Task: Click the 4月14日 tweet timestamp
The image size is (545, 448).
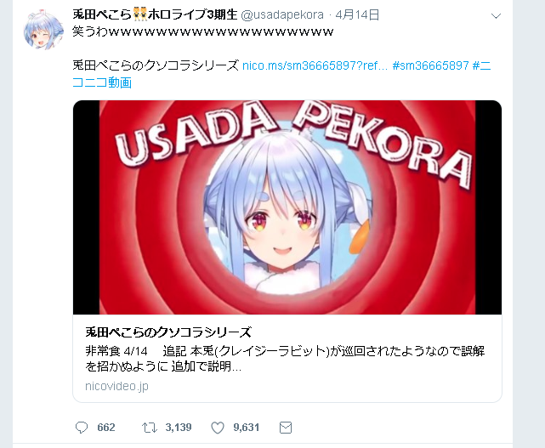Action: [x=357, y=15]
